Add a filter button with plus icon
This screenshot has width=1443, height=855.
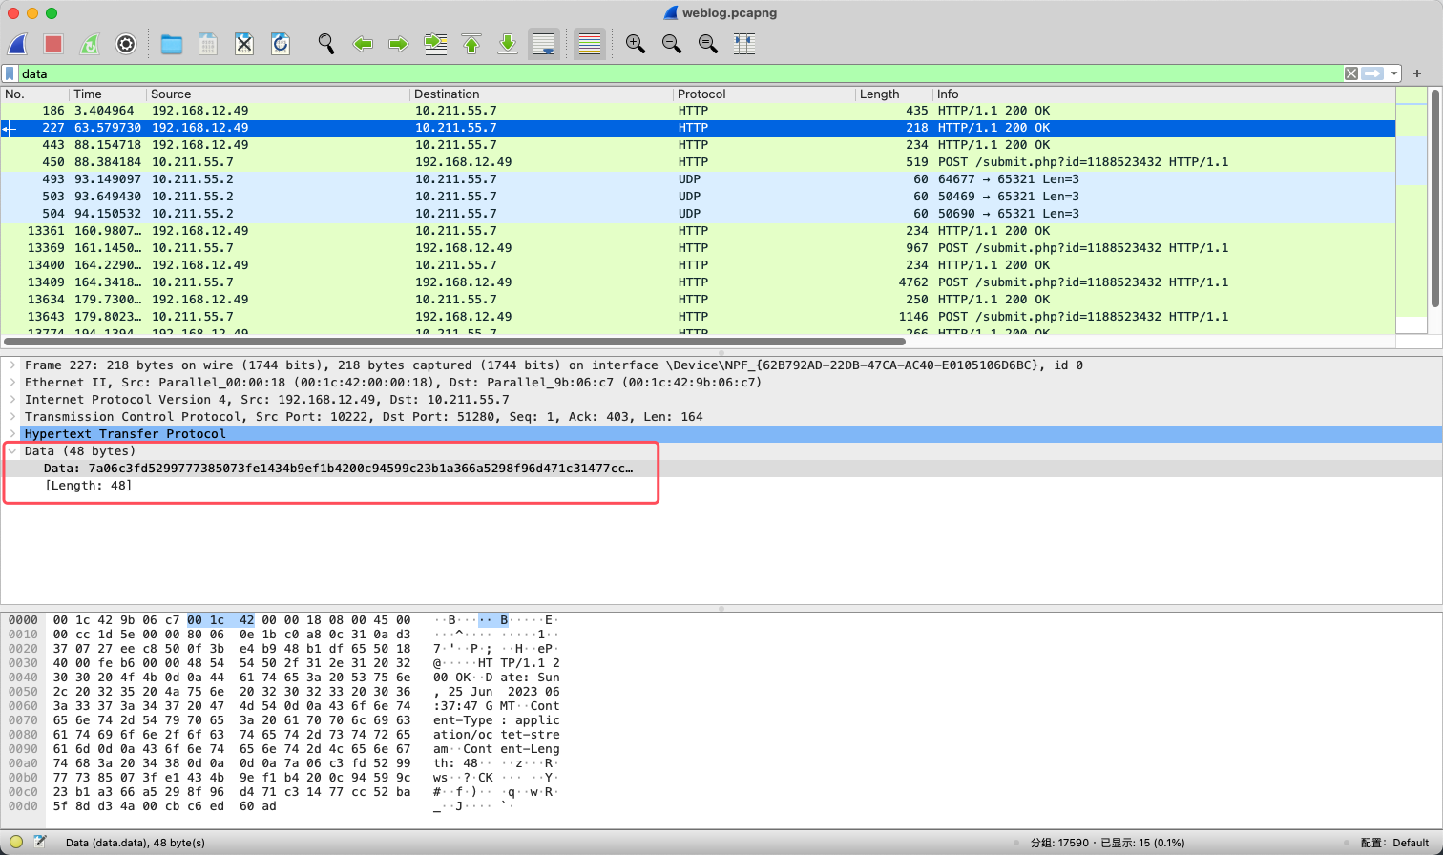point(1417,73)
